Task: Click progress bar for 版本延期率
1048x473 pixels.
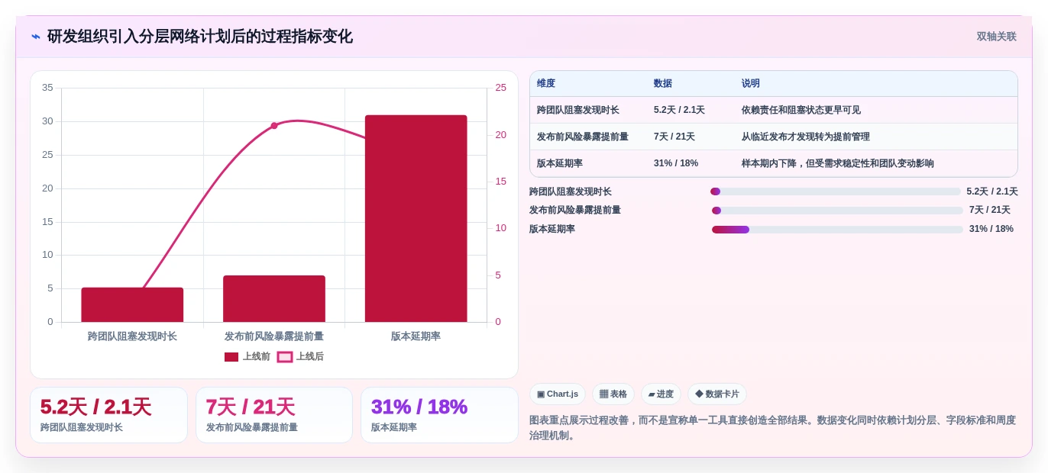Action: click(837, 230)
